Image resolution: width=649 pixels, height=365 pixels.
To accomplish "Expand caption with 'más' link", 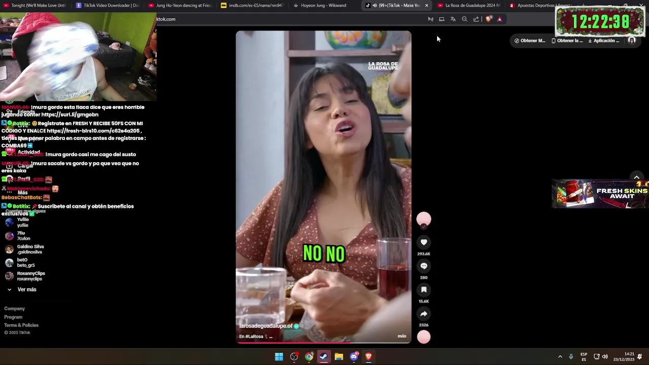I will pyautogui.click(x=402, y=336).
